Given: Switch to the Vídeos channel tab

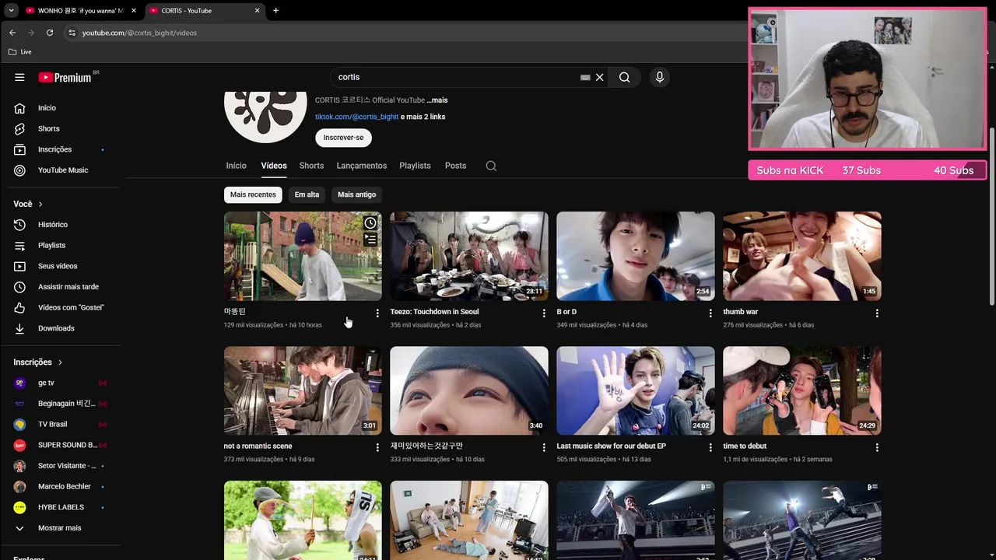Looking at the screenshot, I should tap(274, 166).
